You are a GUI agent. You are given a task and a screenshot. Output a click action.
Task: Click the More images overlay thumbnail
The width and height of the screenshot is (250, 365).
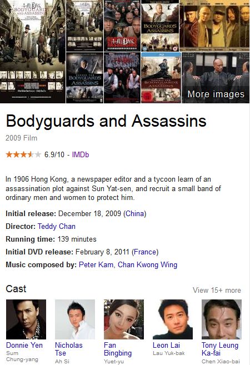(216, 78)
